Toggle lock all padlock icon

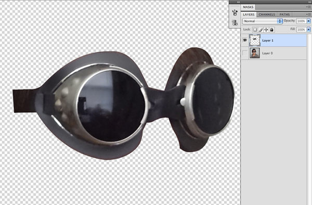click(x=272, y=30)
